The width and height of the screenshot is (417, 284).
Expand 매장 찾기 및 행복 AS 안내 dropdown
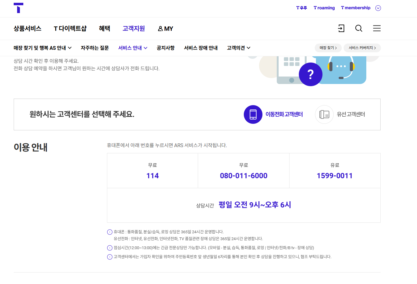43,48
